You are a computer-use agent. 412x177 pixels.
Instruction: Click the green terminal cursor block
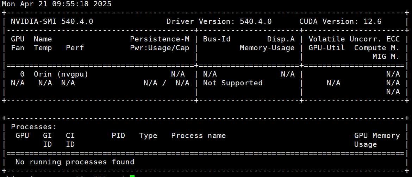tap(132, 176)
